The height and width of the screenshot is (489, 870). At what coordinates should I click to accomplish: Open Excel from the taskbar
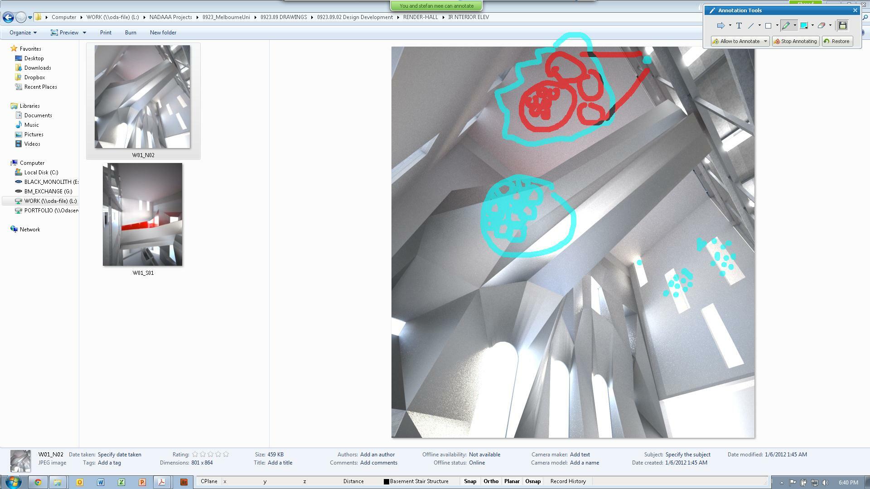[x=121, y=482]
